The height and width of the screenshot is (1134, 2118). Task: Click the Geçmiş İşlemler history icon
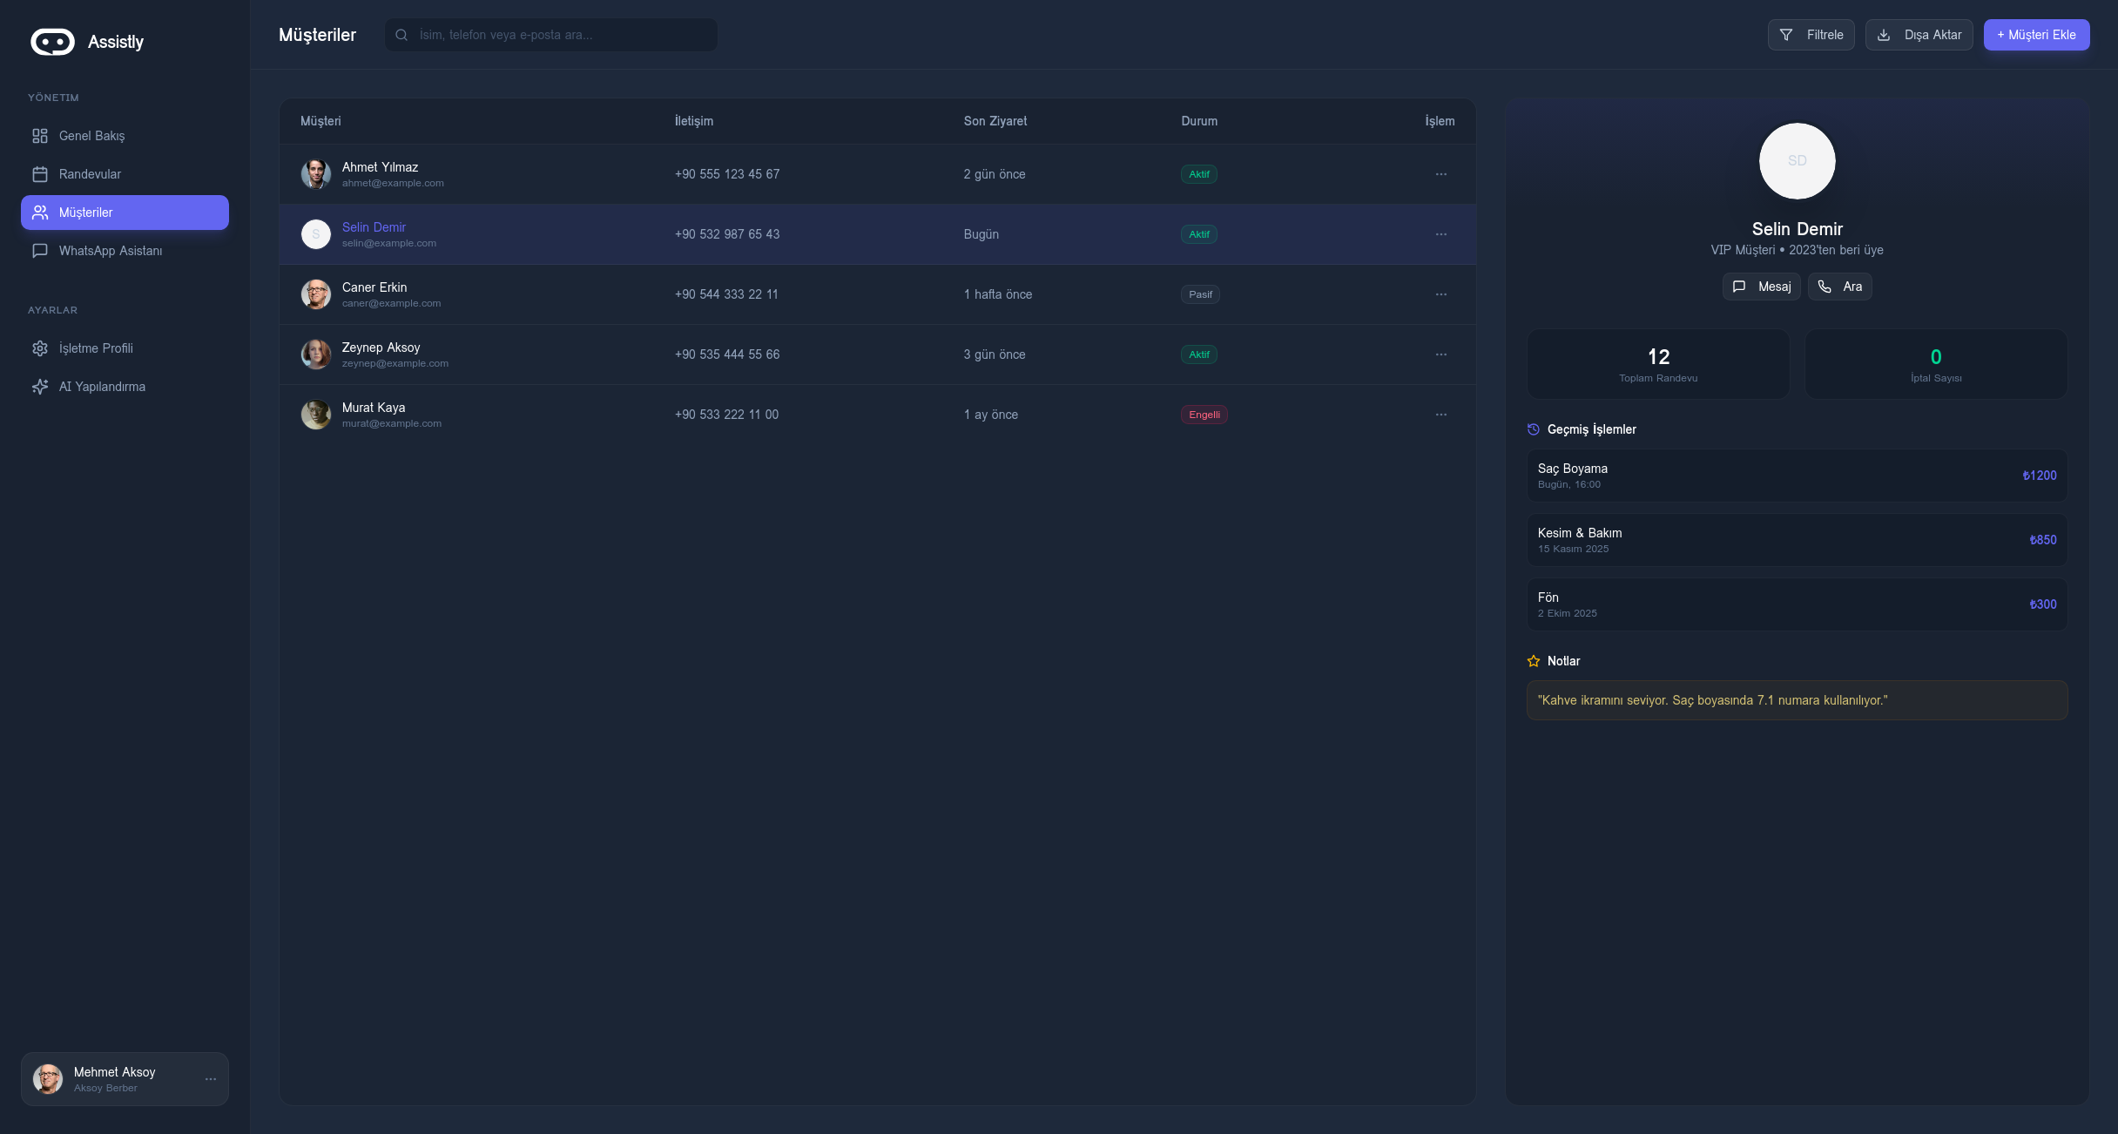tap(1534, 429)
